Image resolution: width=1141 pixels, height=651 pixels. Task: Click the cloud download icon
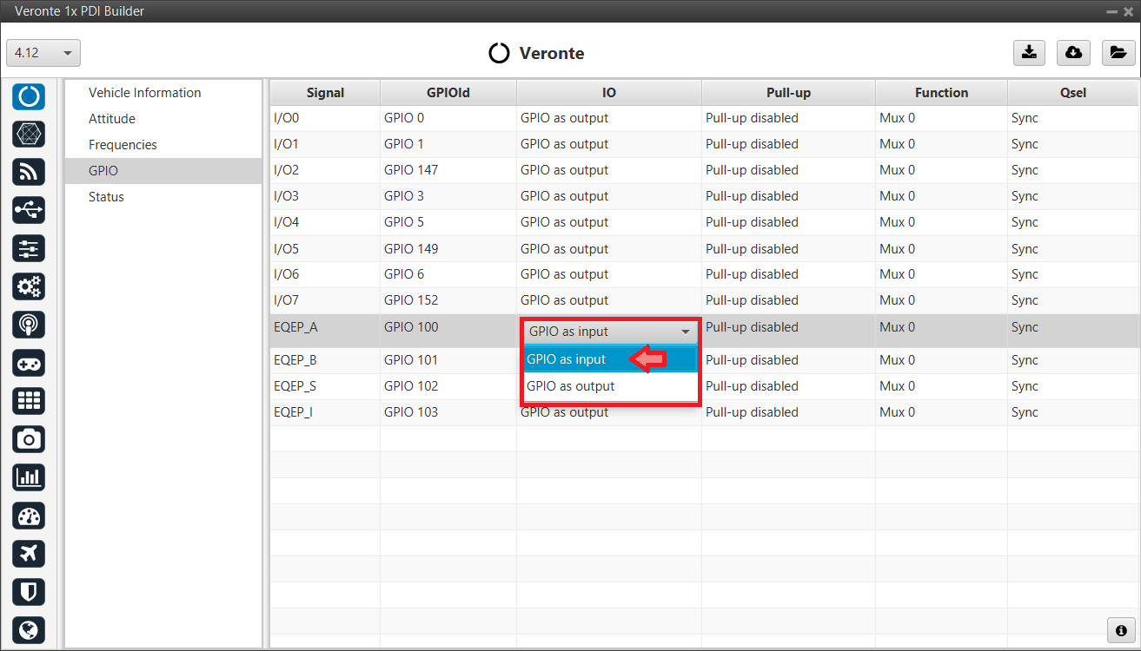point(1074,53)
